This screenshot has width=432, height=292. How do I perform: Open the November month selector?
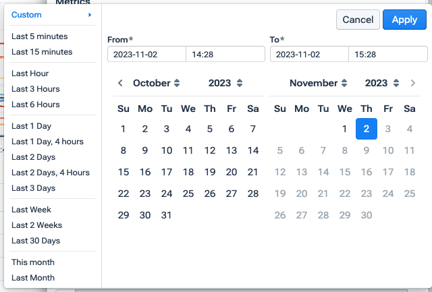[319, 83]
